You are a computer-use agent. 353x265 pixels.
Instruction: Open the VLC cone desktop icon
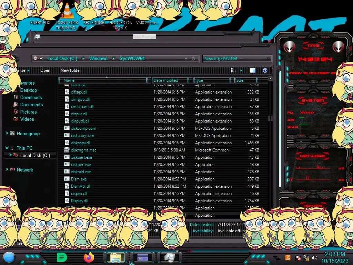[x=67, y=10]
